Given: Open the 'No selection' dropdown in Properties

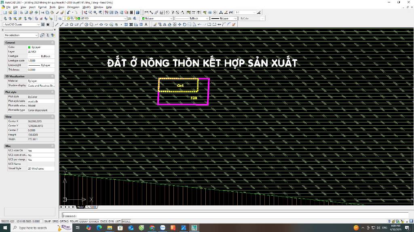Looking at the screenshot, I should coord(21,35).
